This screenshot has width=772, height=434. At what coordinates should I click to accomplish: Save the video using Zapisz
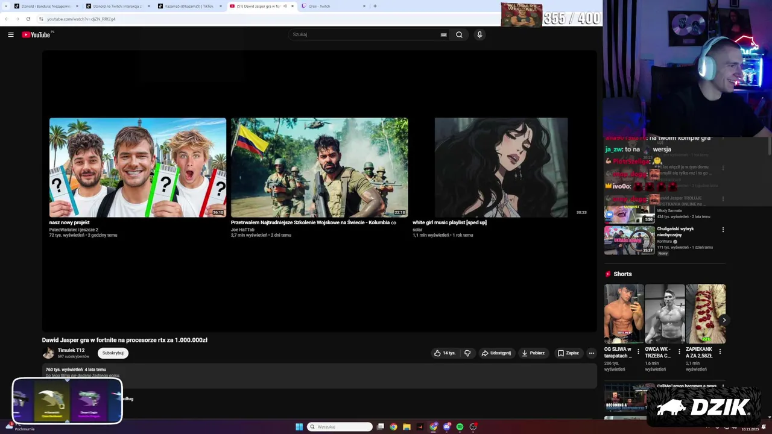(x=568, y=353)
